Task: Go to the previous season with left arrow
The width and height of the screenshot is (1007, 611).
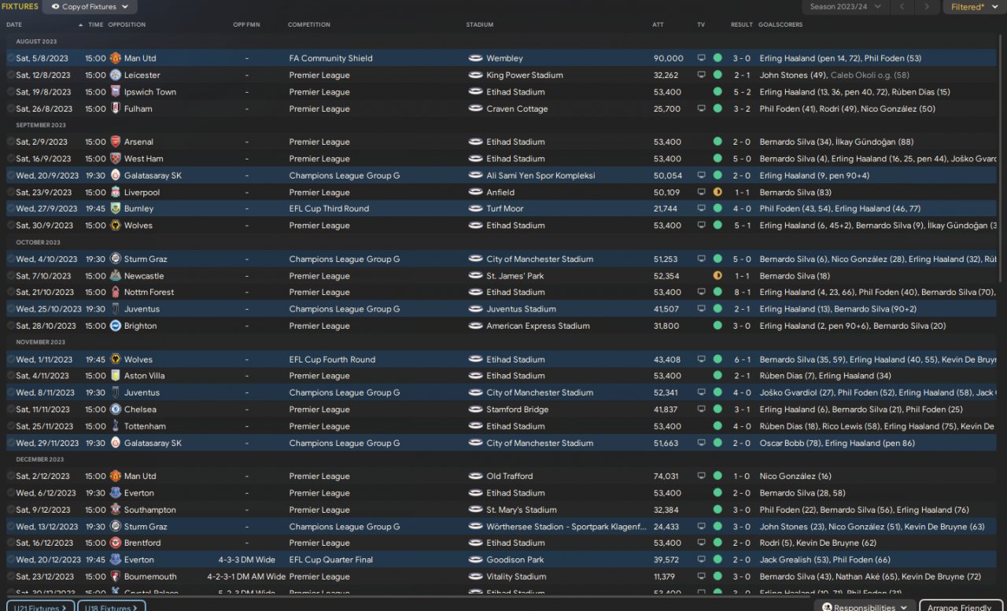Action: (x=902, y=7)
